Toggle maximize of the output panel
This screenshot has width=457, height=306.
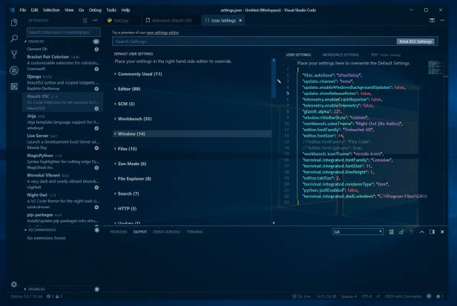424,232
